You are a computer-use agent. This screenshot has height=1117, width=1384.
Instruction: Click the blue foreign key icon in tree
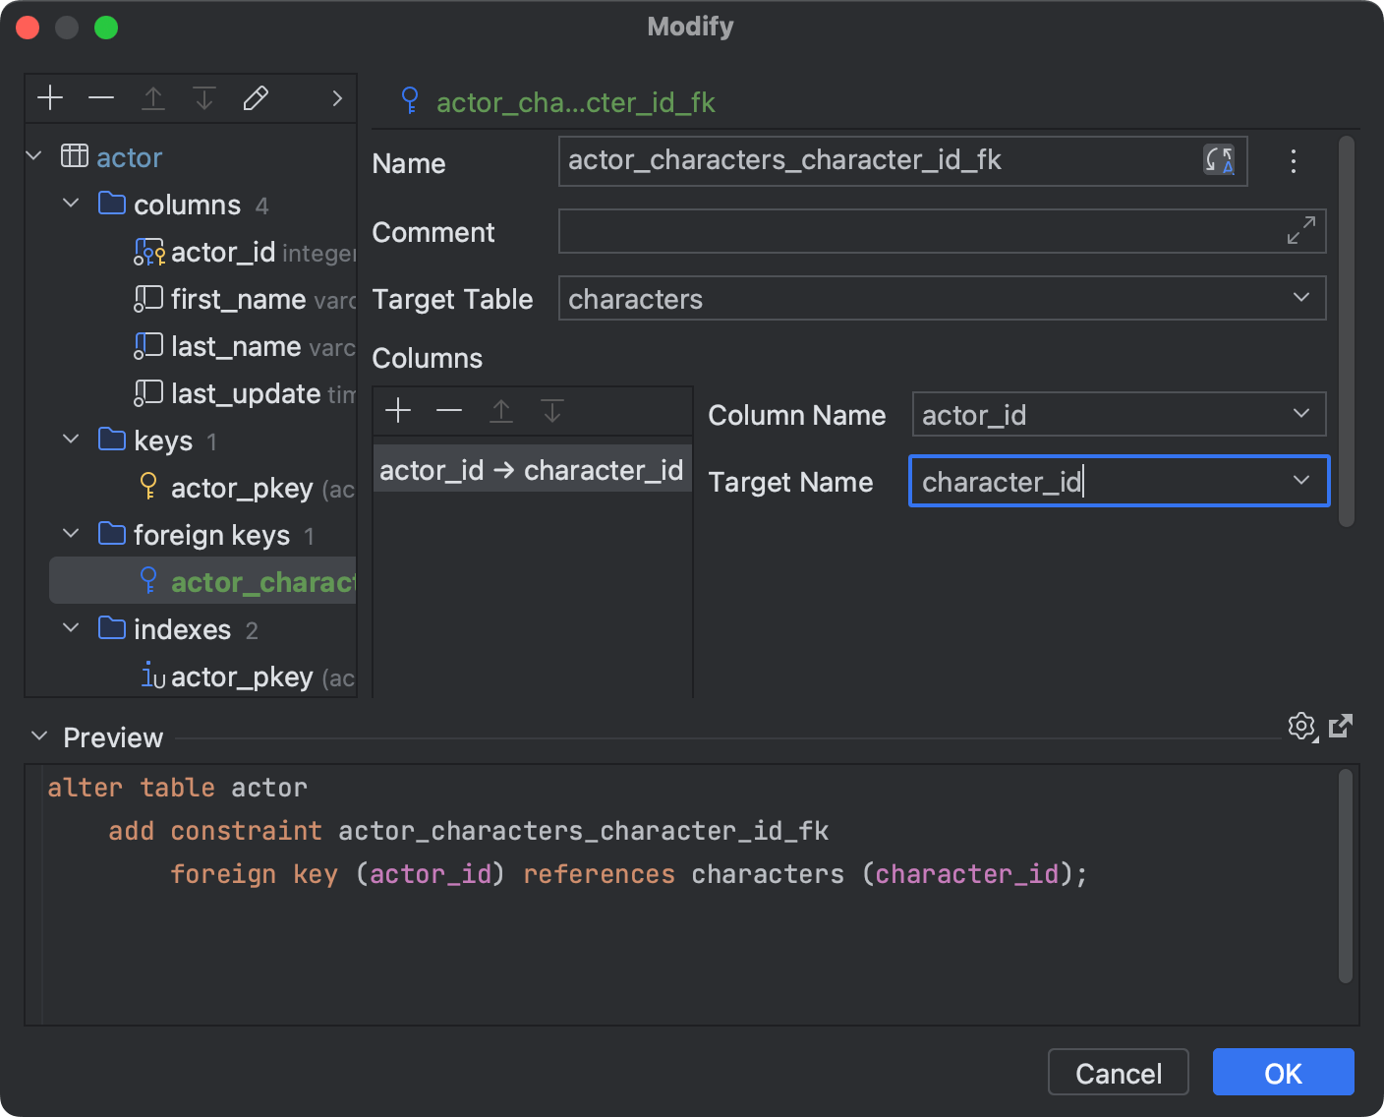(x=148, y=580)
